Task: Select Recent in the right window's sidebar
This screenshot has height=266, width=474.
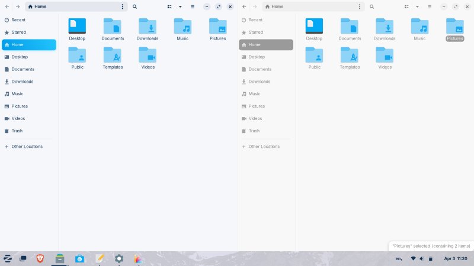Action: coord(256,20)
